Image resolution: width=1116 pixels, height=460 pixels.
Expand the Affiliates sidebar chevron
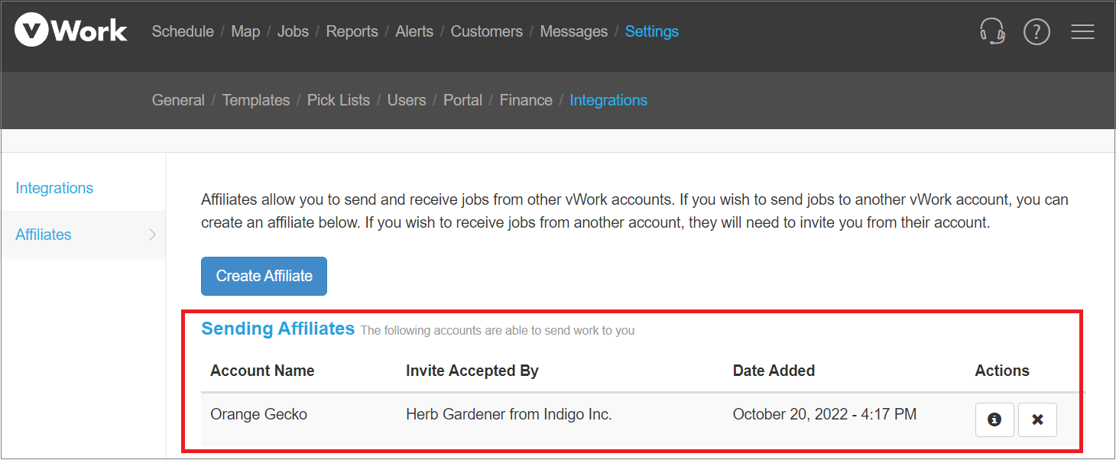pyautogui.click(x=152, y=235)
